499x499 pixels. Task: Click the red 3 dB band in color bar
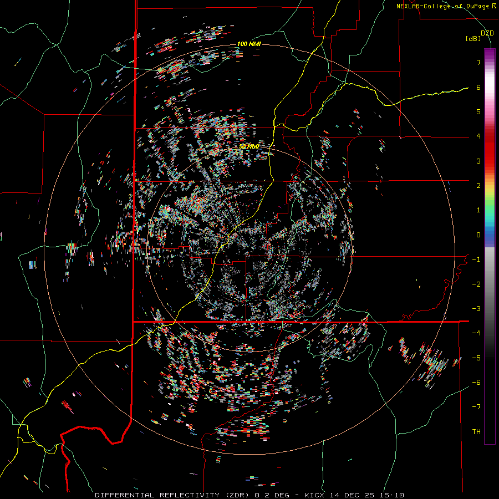pos(490,161)
